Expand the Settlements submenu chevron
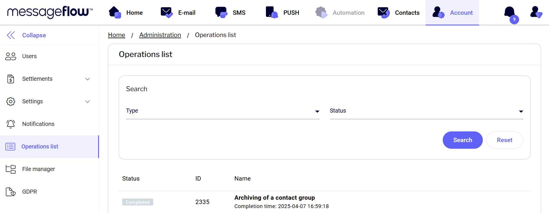 tap(87, 79)
